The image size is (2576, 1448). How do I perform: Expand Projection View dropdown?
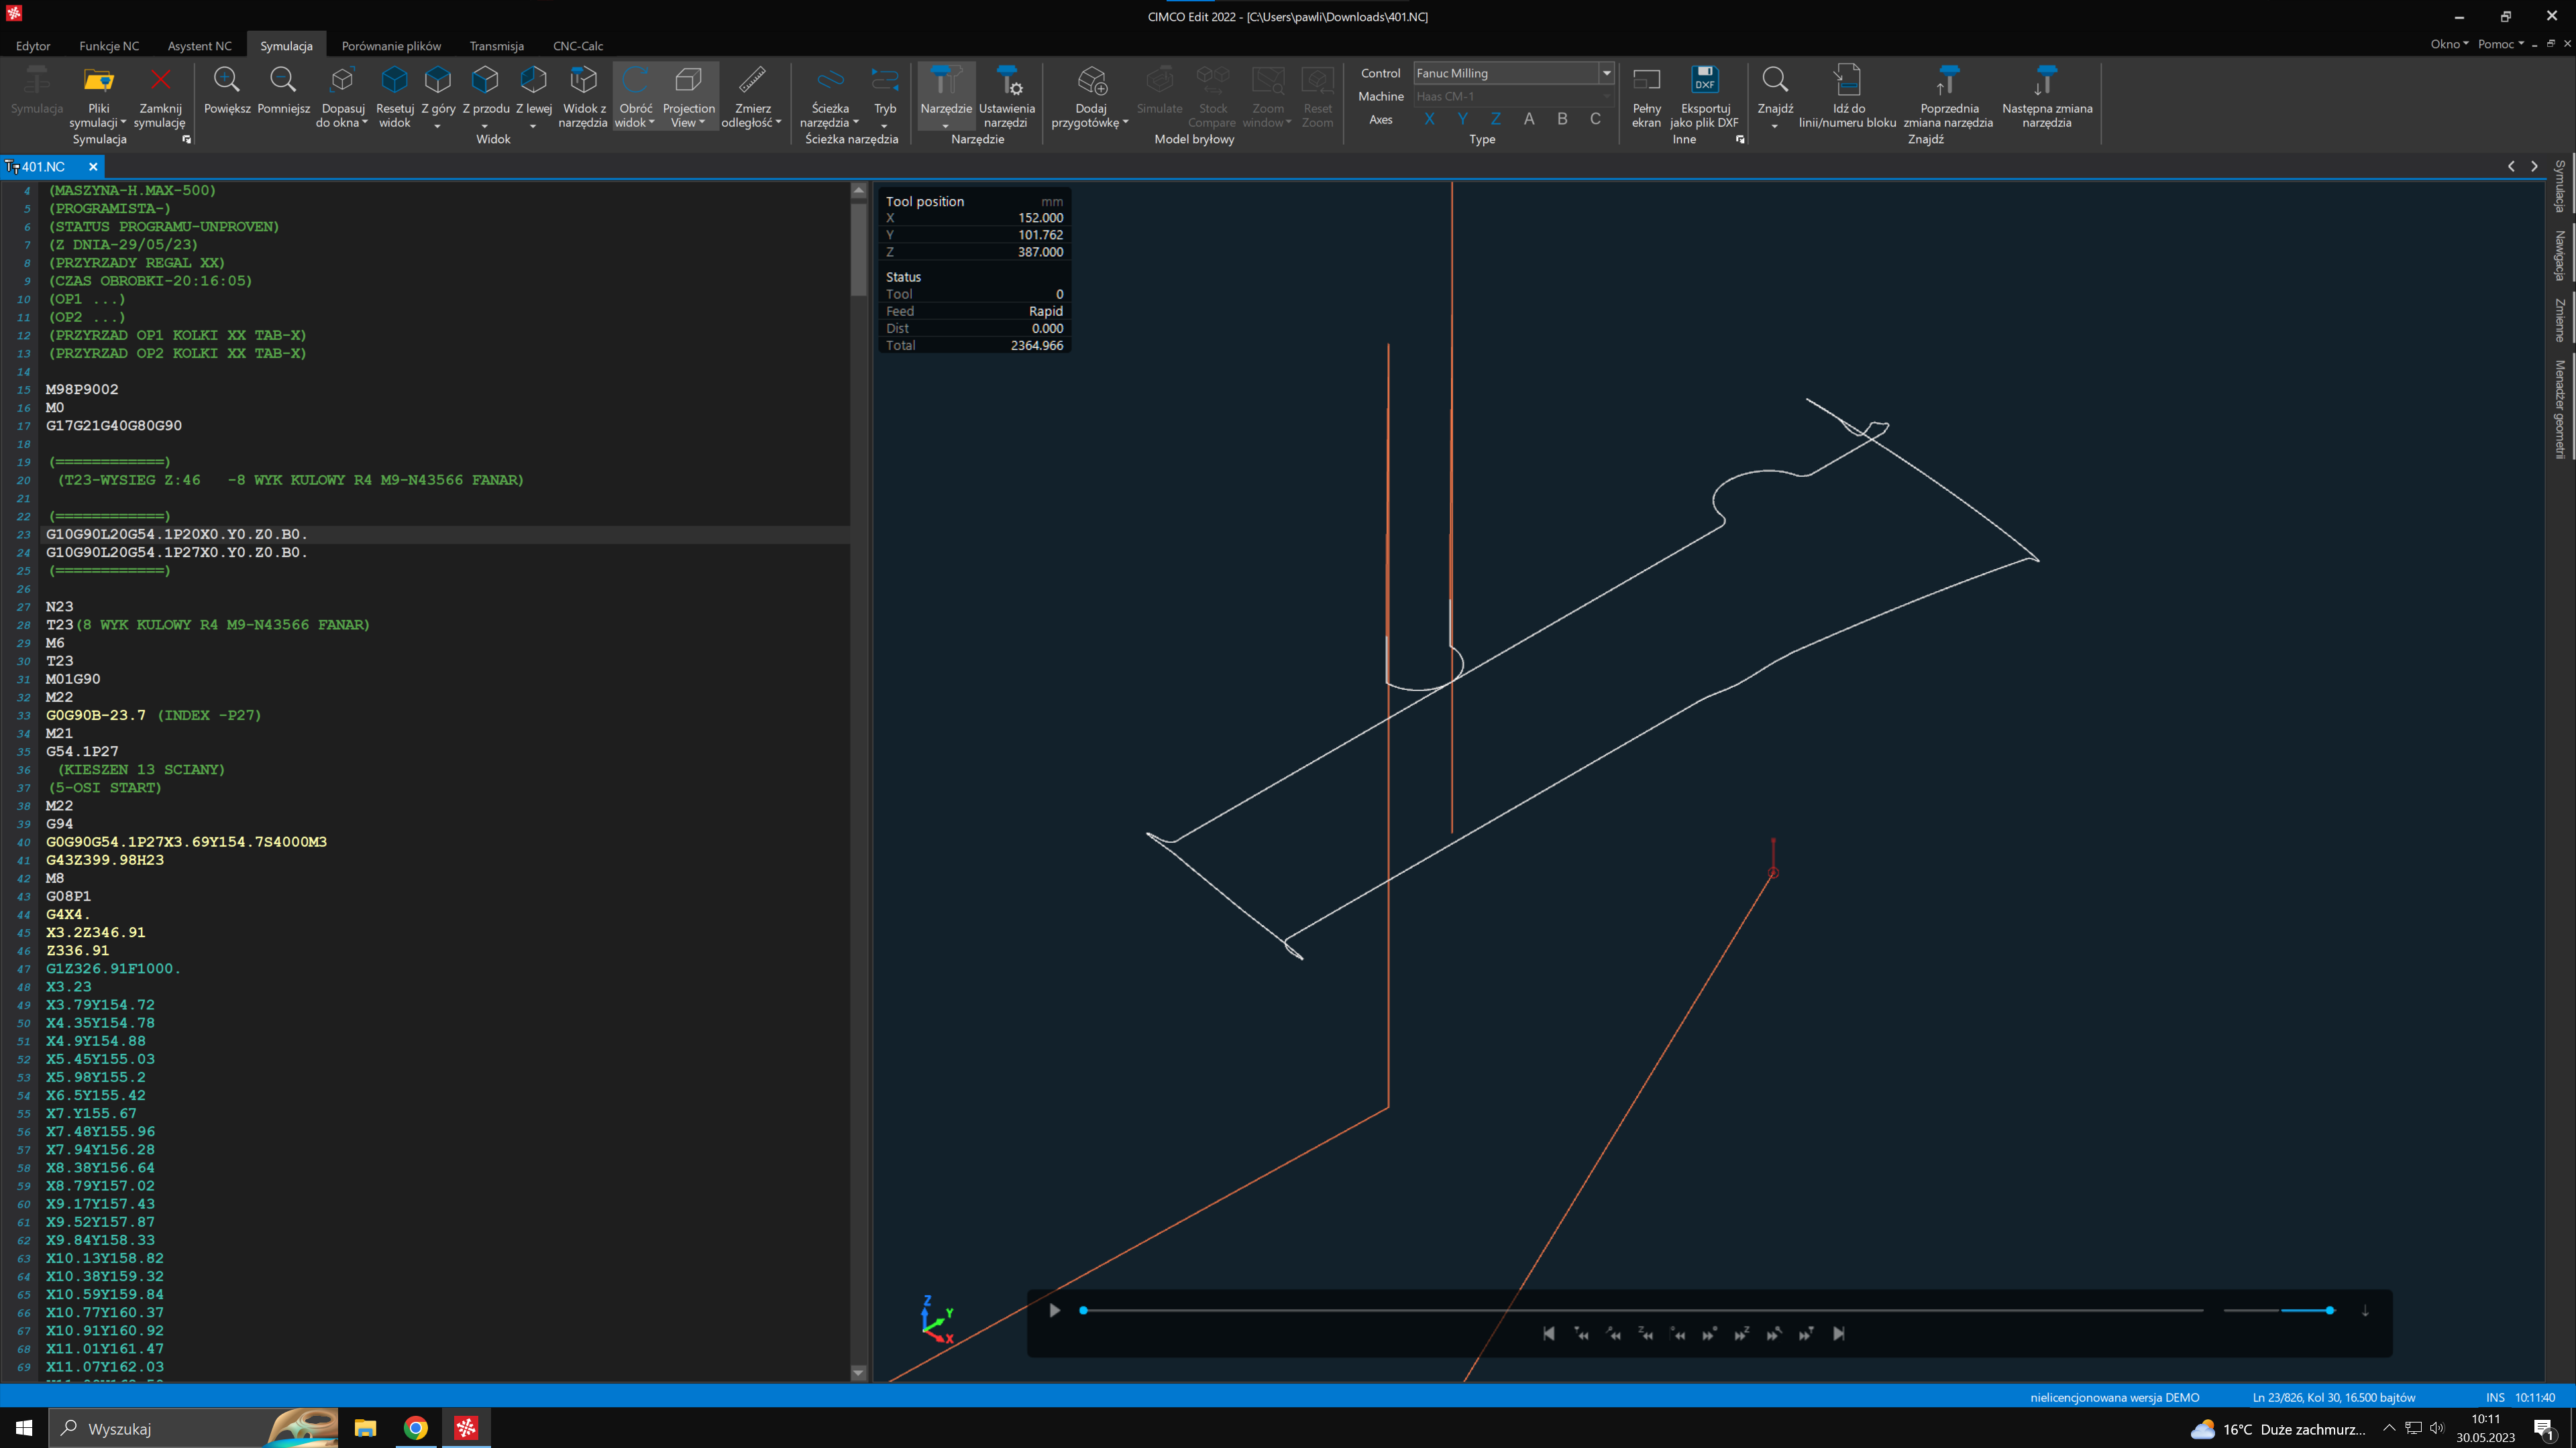[x=701, y=123]
